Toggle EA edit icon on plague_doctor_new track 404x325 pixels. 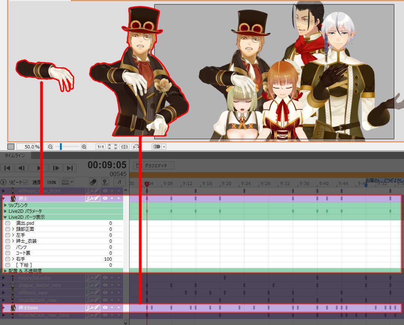point(93,285)
